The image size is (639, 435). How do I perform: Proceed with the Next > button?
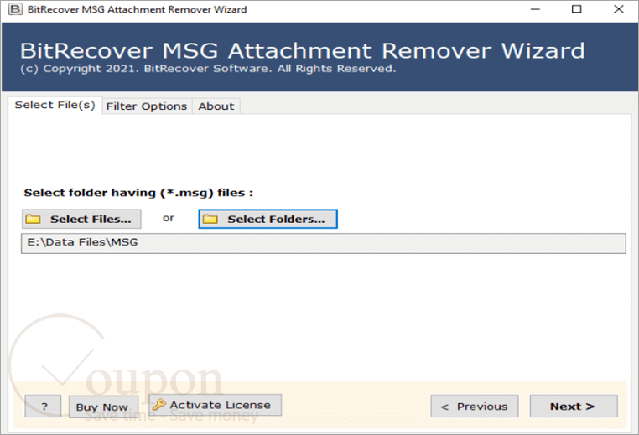[574, 406]
